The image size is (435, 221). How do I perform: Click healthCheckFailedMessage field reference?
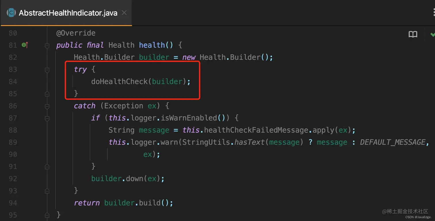256,130
